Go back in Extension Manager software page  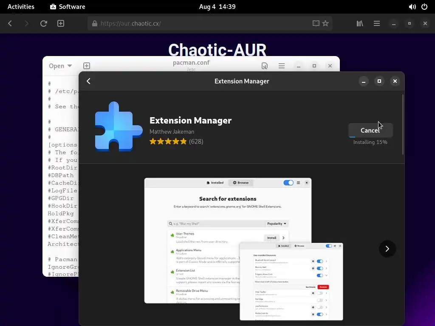(x=88, y=81)
